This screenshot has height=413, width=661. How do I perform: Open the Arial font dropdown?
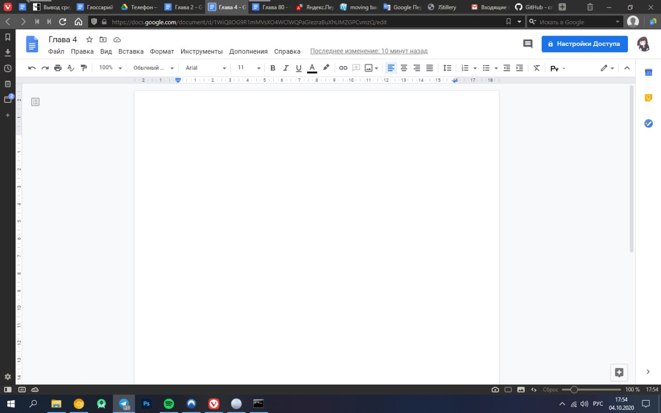coord(206,68)
